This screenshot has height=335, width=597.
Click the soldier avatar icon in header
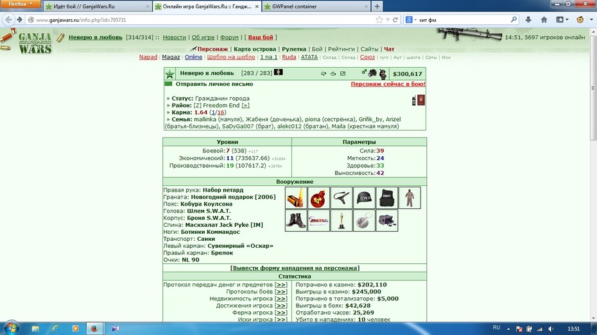[383, 74]
